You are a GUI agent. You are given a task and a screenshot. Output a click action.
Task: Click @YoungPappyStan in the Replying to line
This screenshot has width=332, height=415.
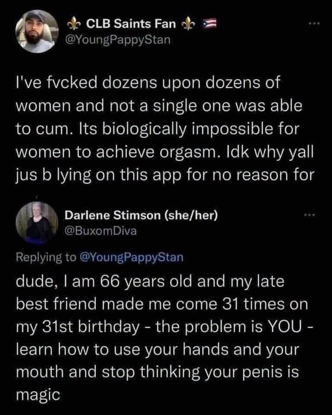131,257
